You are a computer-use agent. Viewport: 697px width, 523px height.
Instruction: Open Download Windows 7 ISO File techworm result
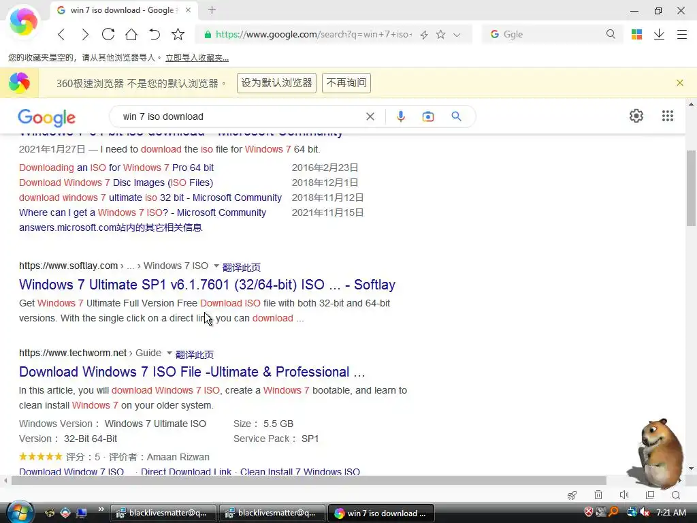click(192, 372)
